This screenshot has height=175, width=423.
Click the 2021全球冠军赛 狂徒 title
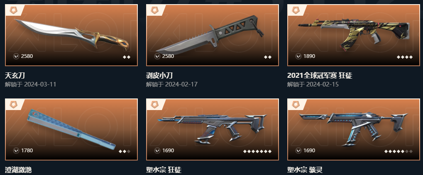click(x=320, y=76)
